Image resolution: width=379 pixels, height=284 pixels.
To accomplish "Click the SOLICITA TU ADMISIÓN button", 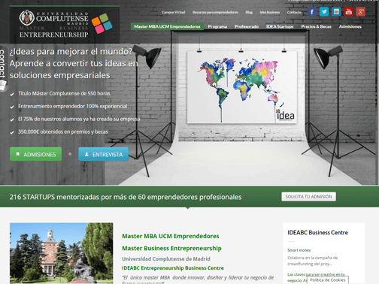I will click(x=308, y=197).
